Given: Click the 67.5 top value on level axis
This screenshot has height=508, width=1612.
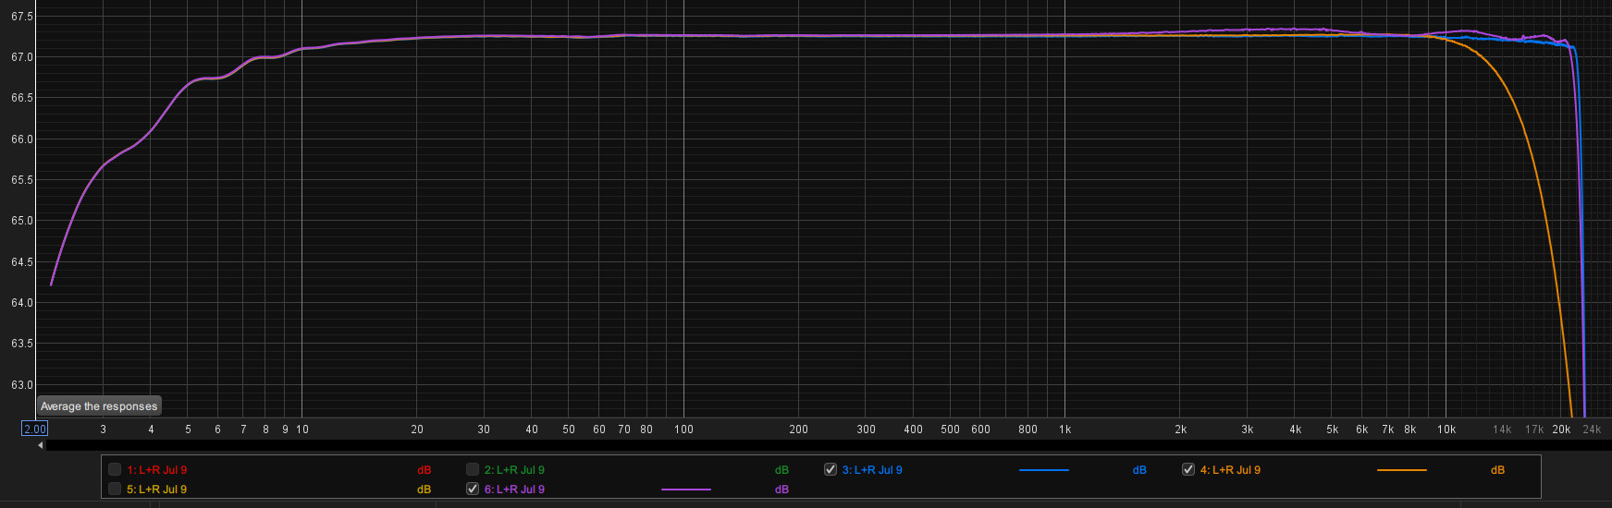Looking at the screenshot, I should (x=22, y=17).
